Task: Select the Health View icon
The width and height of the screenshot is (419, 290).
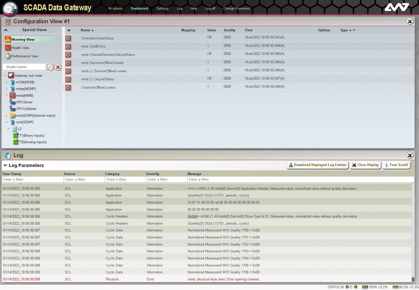Action: 8,48
